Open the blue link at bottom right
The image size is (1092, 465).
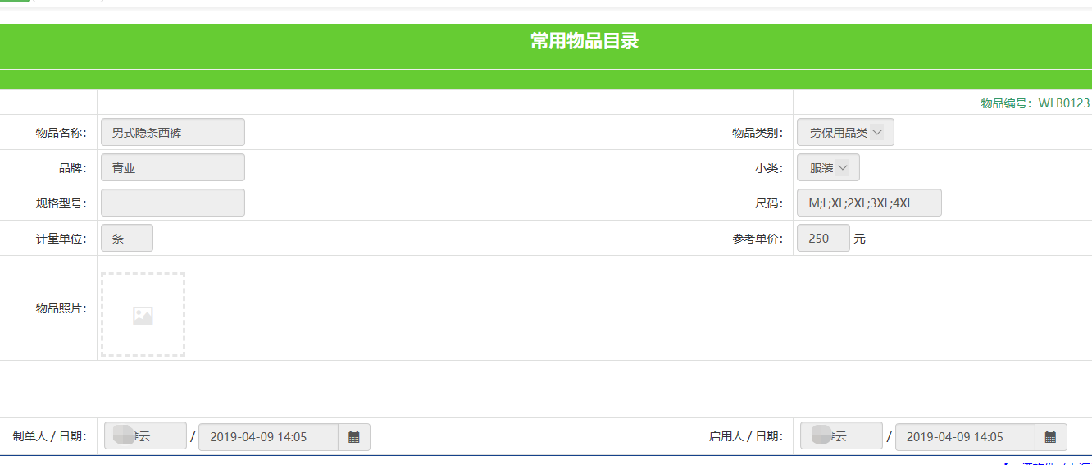pos(1047,463)
